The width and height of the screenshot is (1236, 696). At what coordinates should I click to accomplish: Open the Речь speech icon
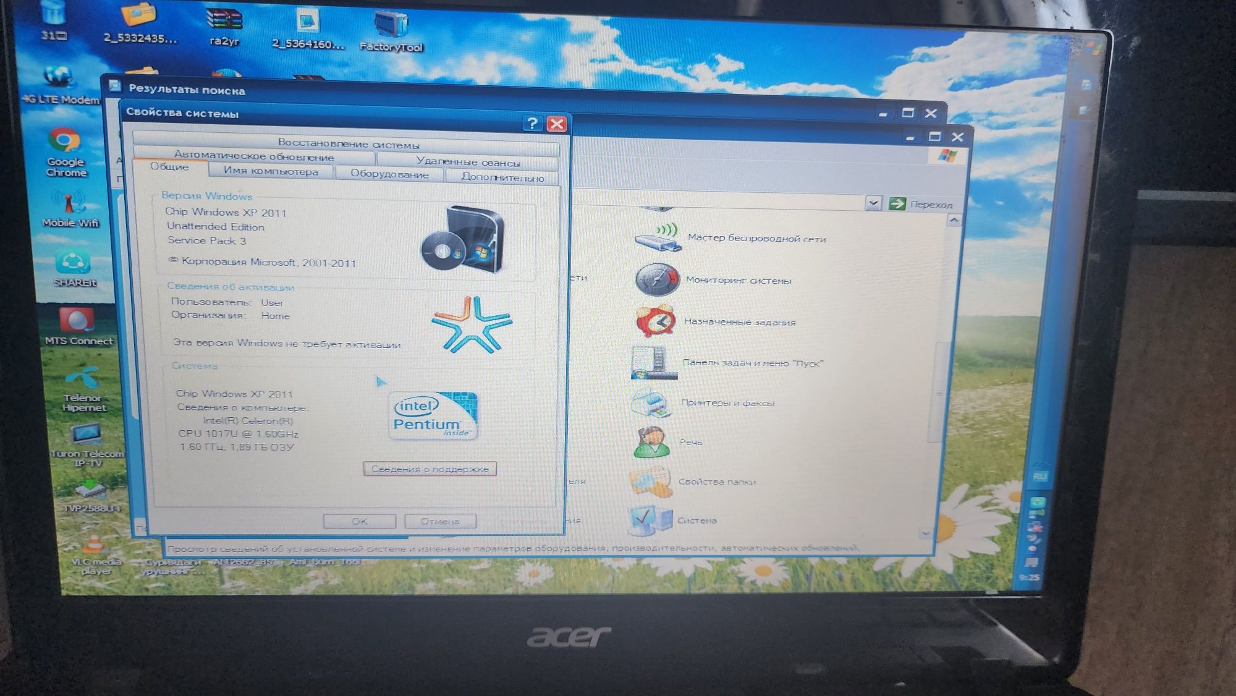[651, 442]
